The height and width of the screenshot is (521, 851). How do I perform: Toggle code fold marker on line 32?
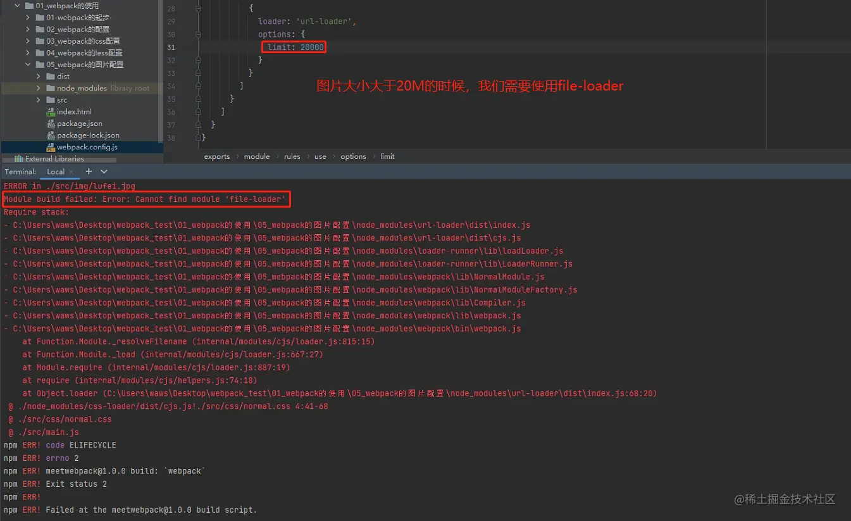coord(198,60)
